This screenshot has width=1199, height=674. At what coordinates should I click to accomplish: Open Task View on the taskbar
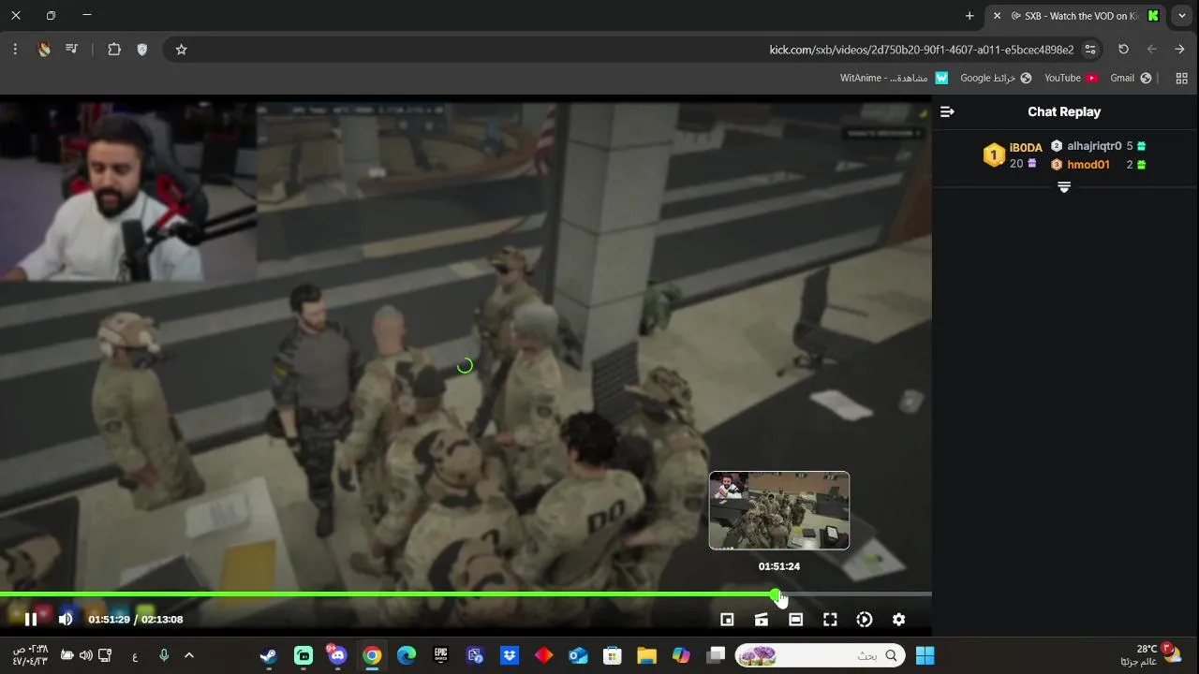coord(716,655)
